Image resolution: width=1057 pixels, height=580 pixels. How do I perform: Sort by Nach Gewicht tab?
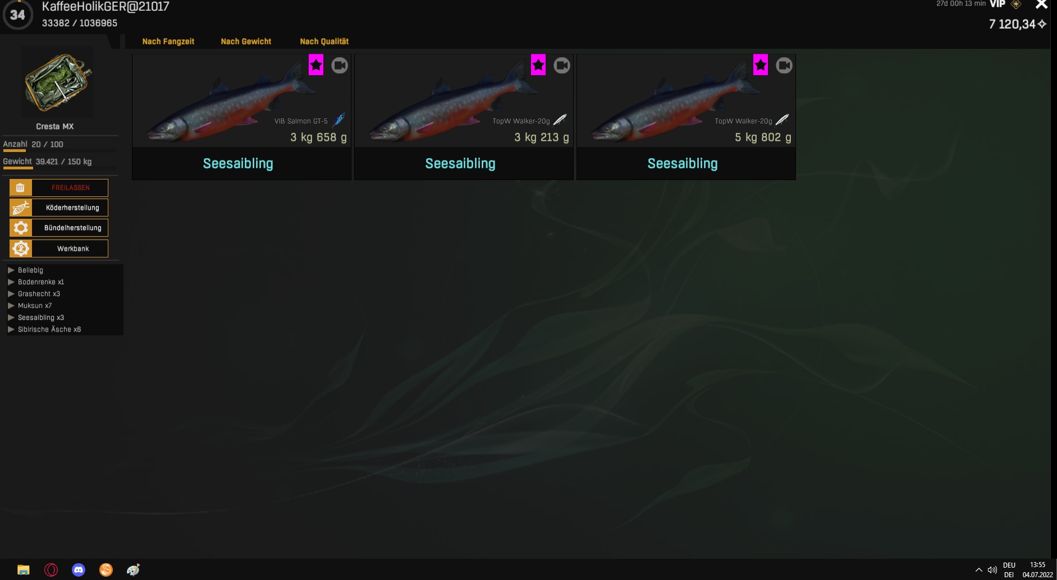point(246,42)
